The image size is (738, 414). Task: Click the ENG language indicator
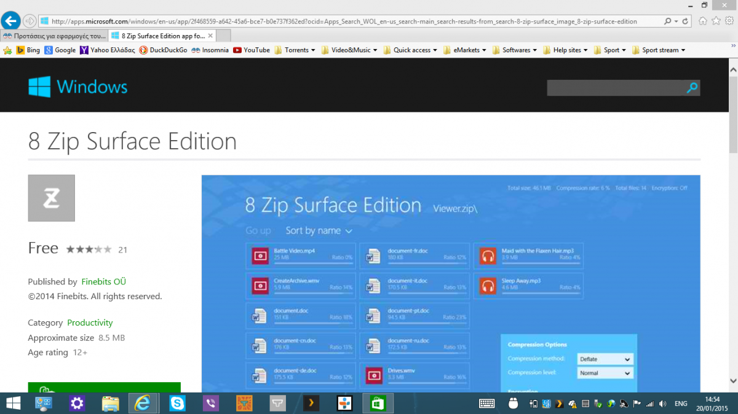pyautogui.click(x=681, y=404)
